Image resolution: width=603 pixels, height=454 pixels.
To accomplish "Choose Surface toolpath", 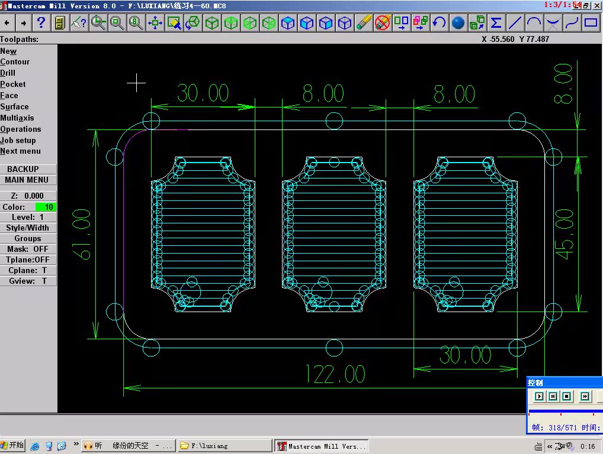I will point(15,106).
